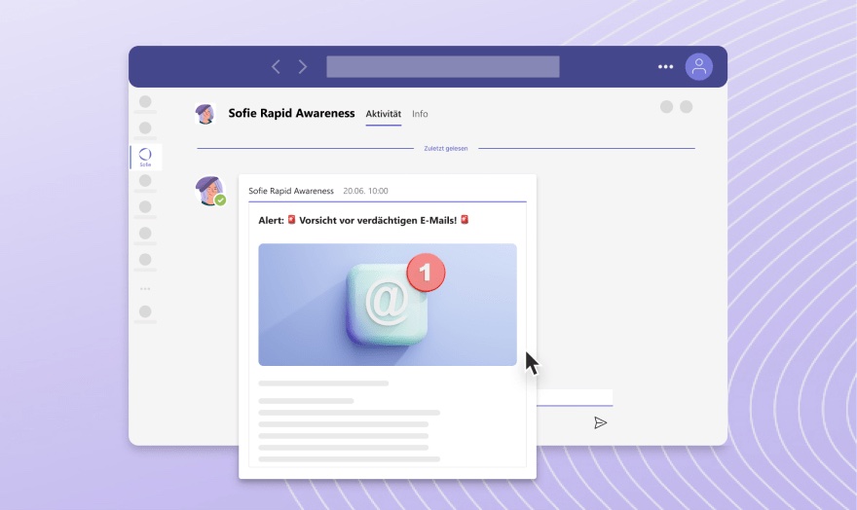Image resolution: width=857 pixels, height=510 pixels.
Task: Click the search bar in the title bar
Action: coord(443,66)
